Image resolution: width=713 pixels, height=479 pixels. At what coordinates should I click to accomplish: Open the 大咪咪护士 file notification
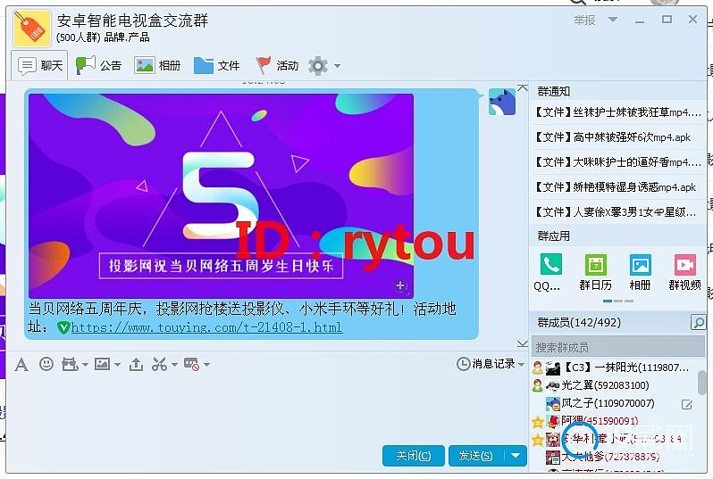[618, 162]
